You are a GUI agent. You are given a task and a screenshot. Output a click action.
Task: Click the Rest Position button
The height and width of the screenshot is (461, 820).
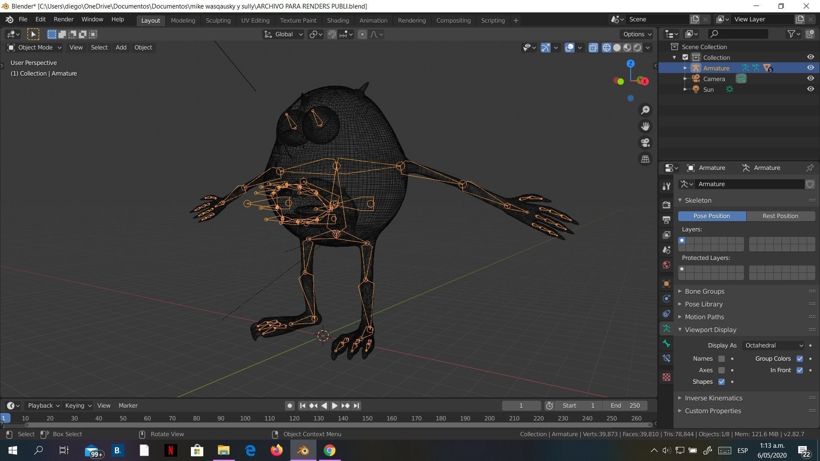(780, 216)
